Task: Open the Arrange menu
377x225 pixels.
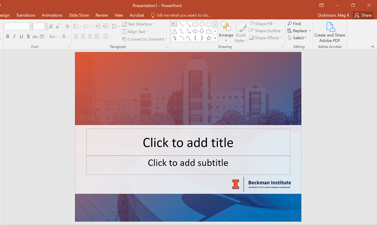Action: click(x=226, y=32)
